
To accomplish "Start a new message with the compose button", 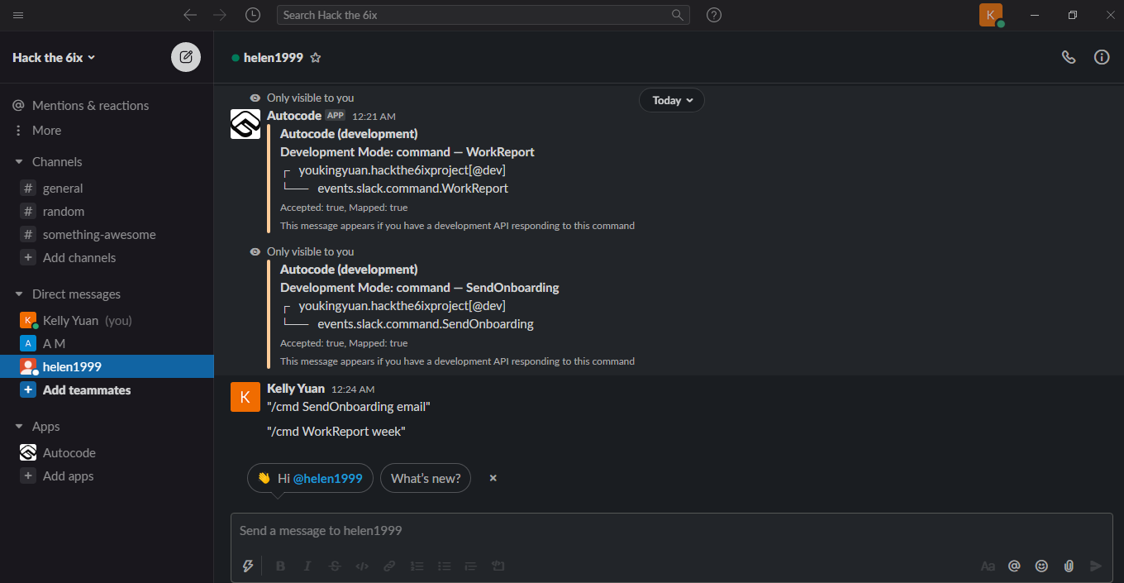I will [x=186, y=57].
